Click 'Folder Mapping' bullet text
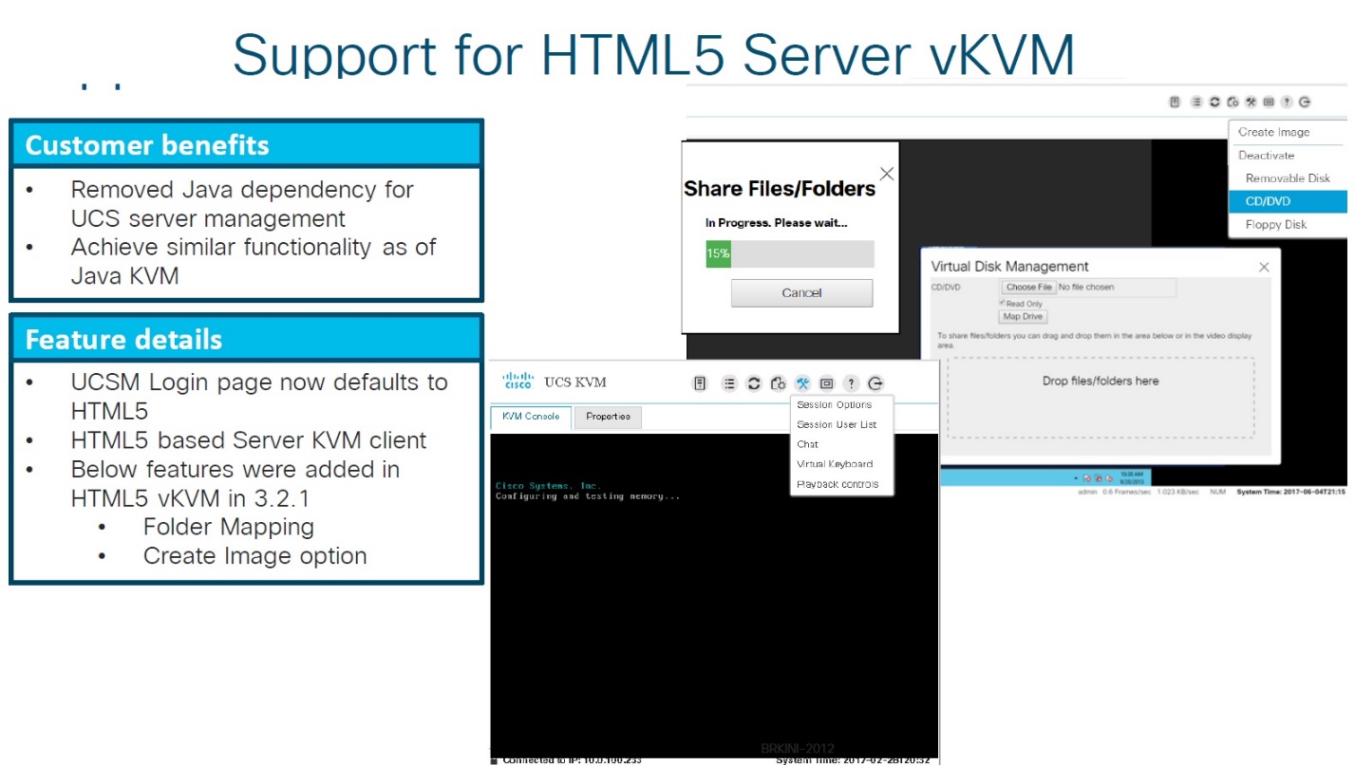This screenshot has height=765, width=1355. coord(229,527)
